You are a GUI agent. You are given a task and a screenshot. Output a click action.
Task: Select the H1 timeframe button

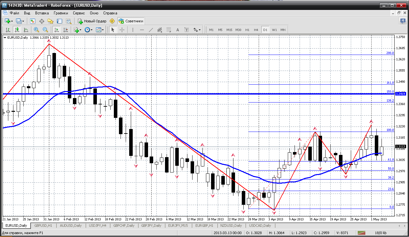(247, 30)
